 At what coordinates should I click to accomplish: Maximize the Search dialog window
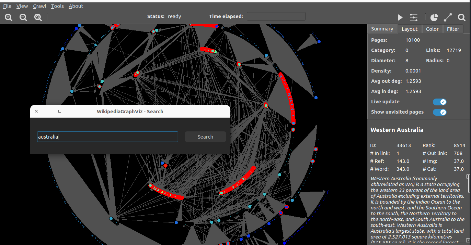(60, 112)
